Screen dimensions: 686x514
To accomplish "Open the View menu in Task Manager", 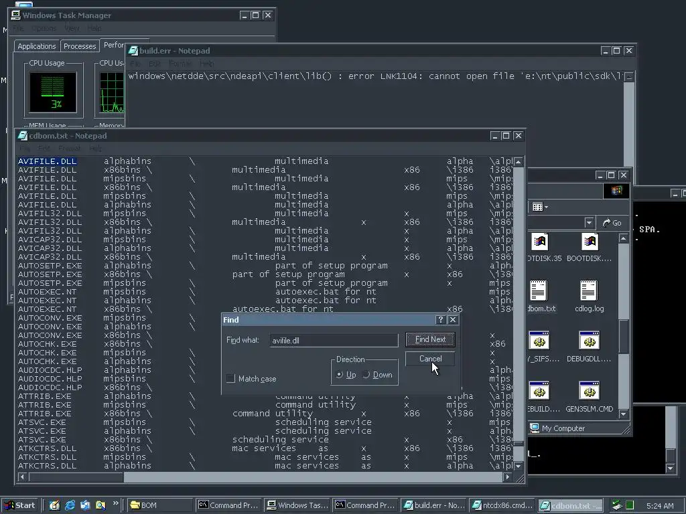I will click(72, 28).
